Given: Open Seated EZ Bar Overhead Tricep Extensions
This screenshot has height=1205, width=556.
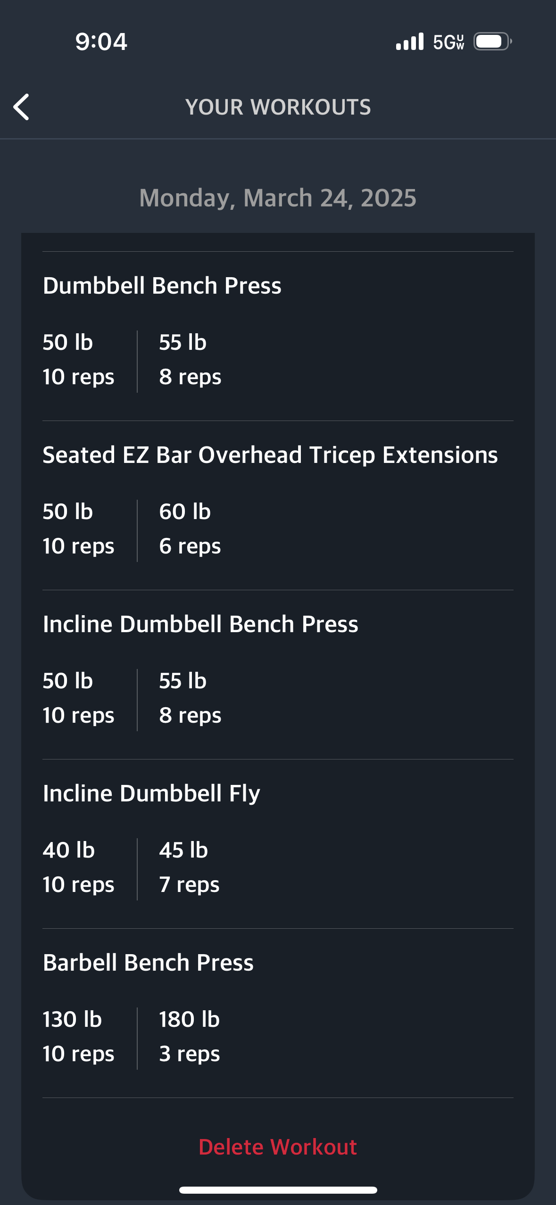Looking at the screenshot, I should (270, 455).
